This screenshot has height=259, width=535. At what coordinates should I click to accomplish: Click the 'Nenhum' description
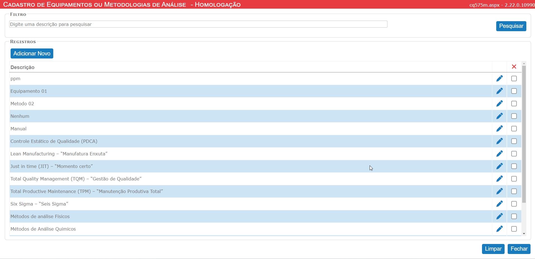[20, 116]
